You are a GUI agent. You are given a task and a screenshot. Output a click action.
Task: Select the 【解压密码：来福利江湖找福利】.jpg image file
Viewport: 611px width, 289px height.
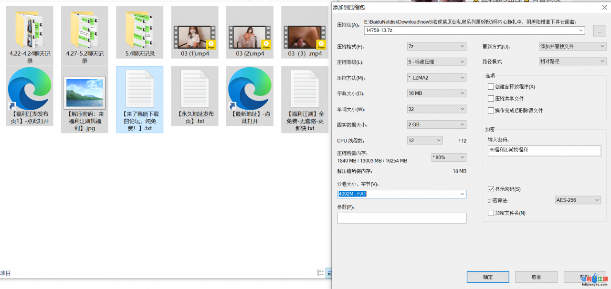(84, 92)
